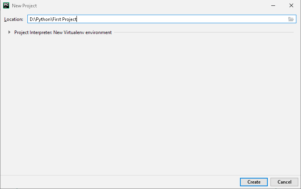
Task: Click the "Project Interpreter: New Virtualenv environment" label
Action: 63,32
